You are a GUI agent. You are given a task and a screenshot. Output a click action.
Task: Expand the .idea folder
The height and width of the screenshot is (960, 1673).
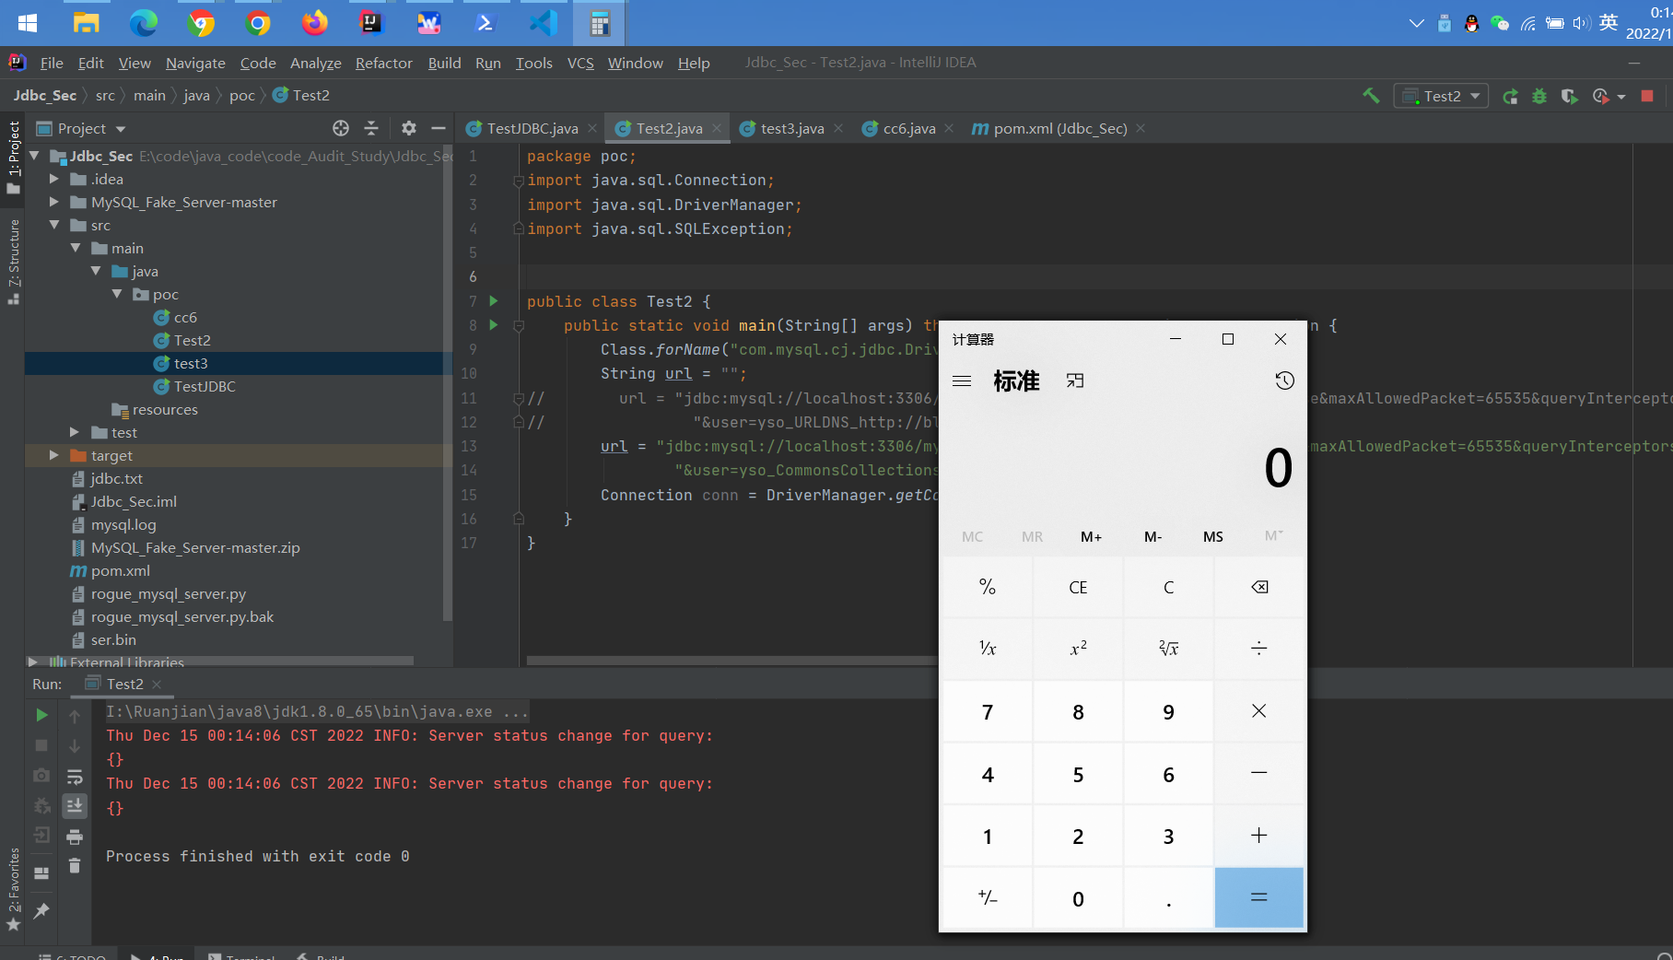pos(54,179)
